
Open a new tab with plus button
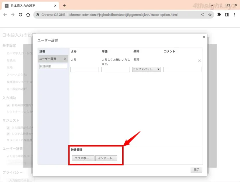tap(64, 6)
